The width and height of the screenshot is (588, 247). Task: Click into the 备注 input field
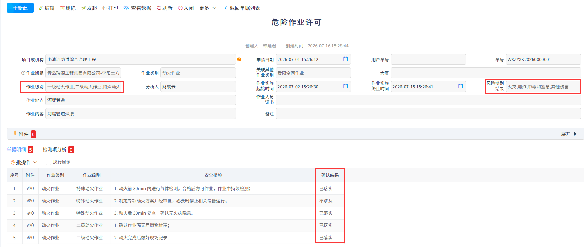click(x=428, y=114)
